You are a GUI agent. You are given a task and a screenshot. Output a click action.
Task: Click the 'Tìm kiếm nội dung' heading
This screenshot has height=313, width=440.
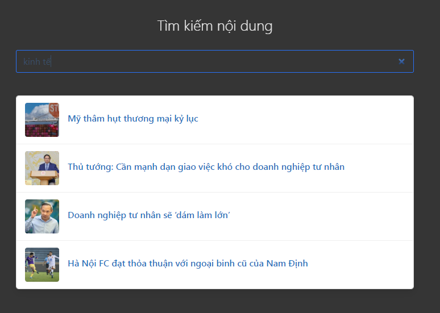coord(215,26)
